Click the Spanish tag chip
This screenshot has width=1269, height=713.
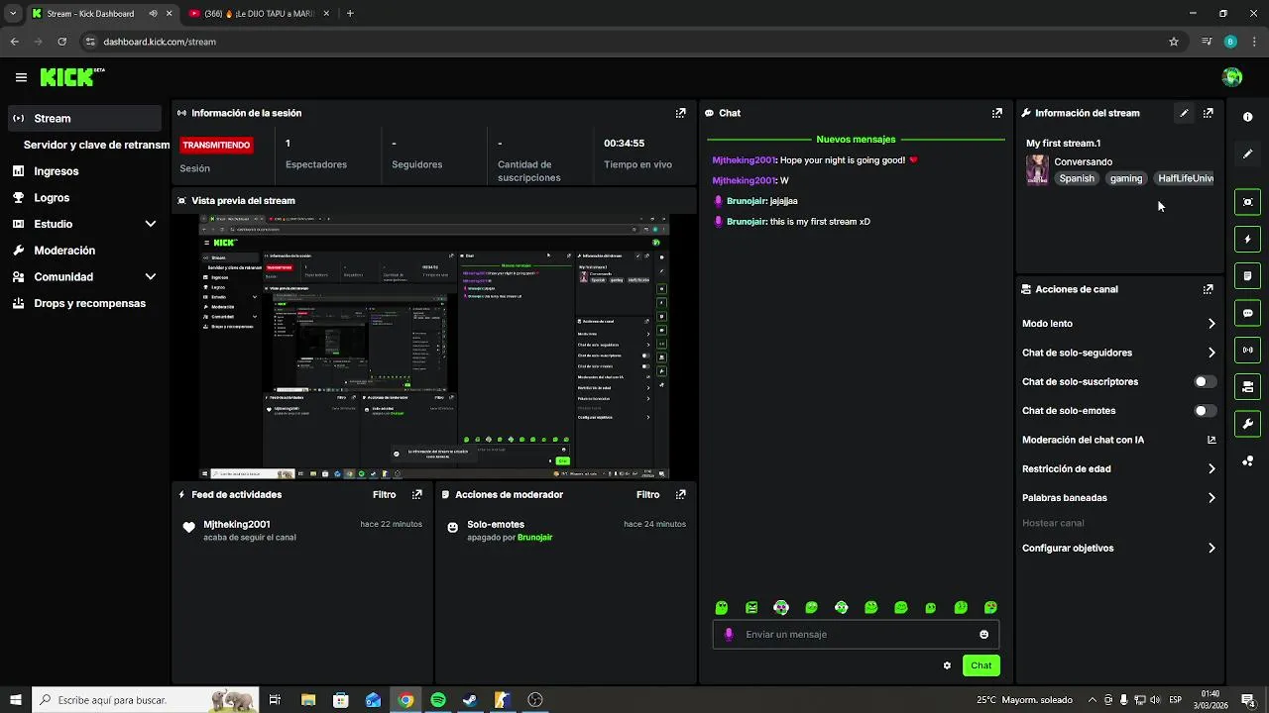[x=1077, y=178]
